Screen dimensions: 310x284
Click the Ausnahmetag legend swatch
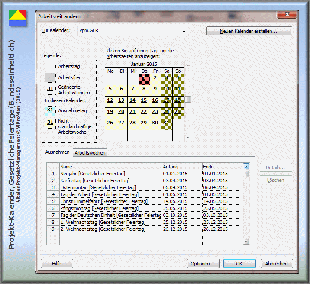click(50, 110)
